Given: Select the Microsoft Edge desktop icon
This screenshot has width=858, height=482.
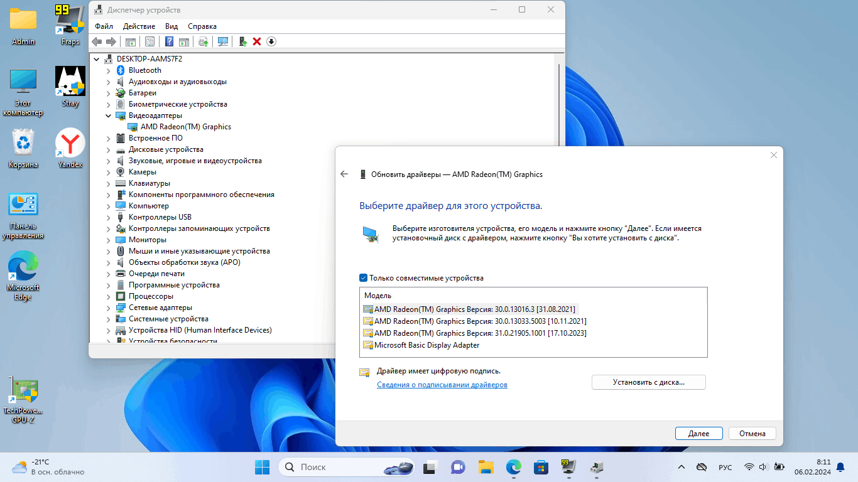Looking at the screenshot, I should (x=23, y=275).
